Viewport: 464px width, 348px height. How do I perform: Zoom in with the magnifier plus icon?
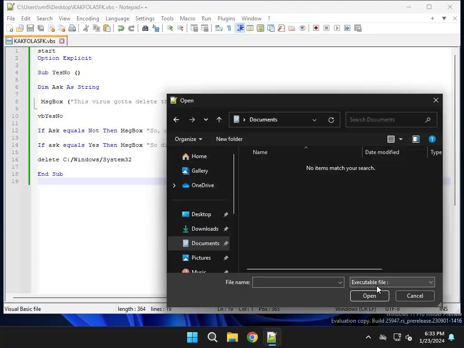tap(169, 28)
